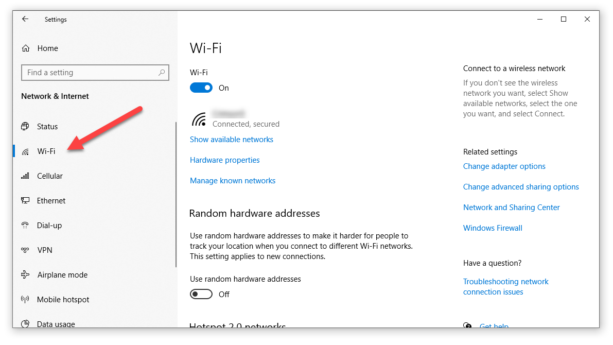The image size is (613, 345).
Task: Select the connected Wi-Fi network entry
Action: tap(236, 119)
